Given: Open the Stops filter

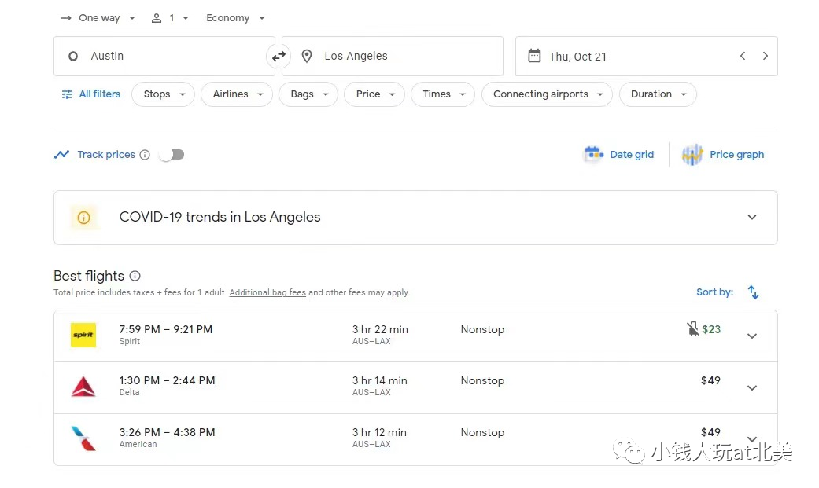Looking at the screenshot, I should click(163, 94).
